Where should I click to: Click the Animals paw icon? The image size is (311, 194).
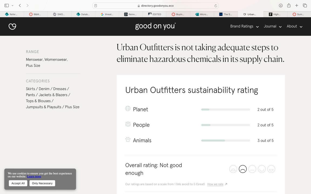click(128, 140)
